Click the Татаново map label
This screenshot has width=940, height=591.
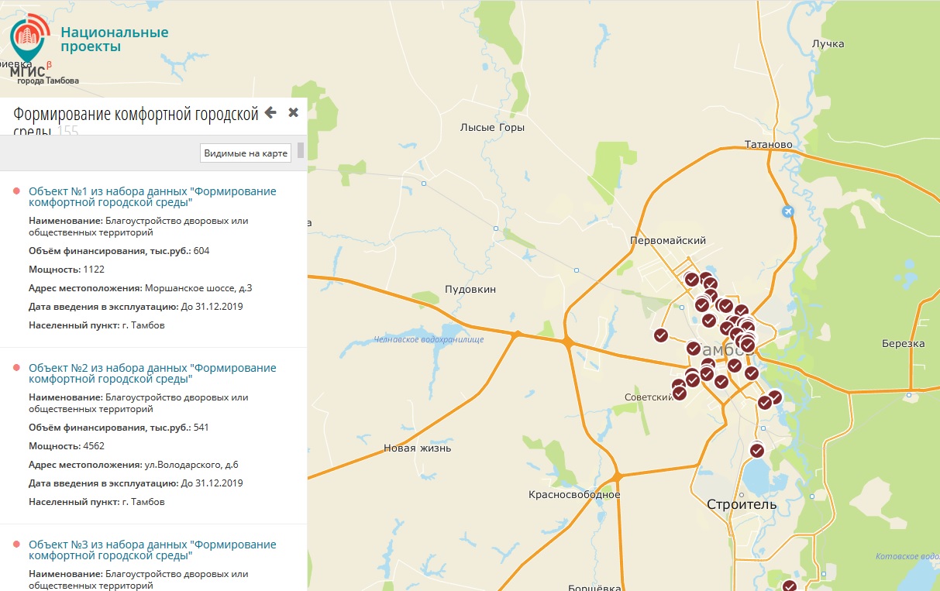tap(768, 144)
